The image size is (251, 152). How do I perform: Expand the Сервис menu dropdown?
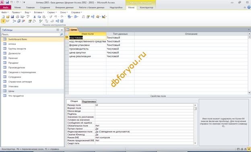coord(52,12)
